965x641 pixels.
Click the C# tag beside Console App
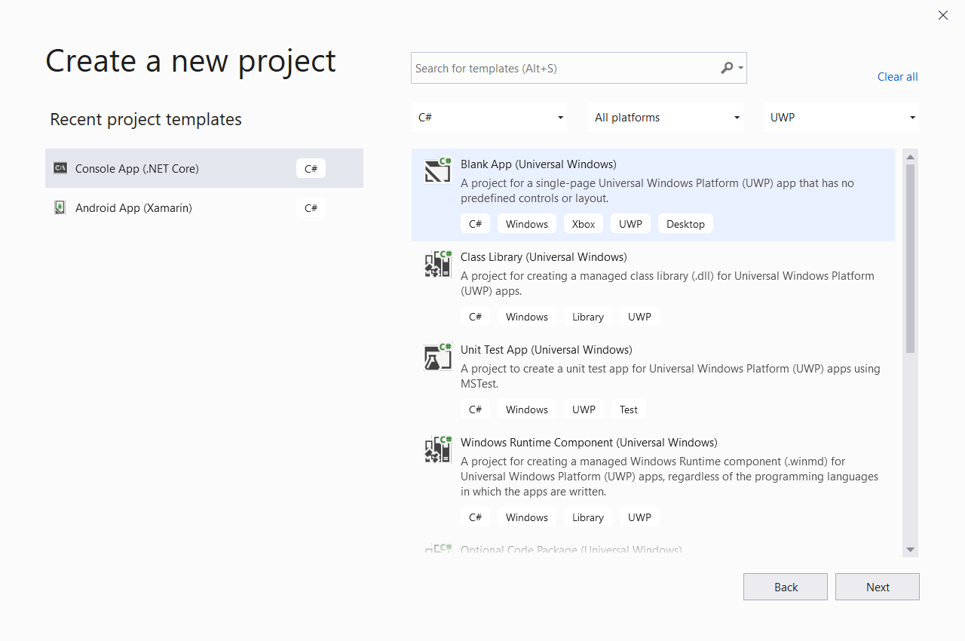pyautogui.click(x=311, y=168)
